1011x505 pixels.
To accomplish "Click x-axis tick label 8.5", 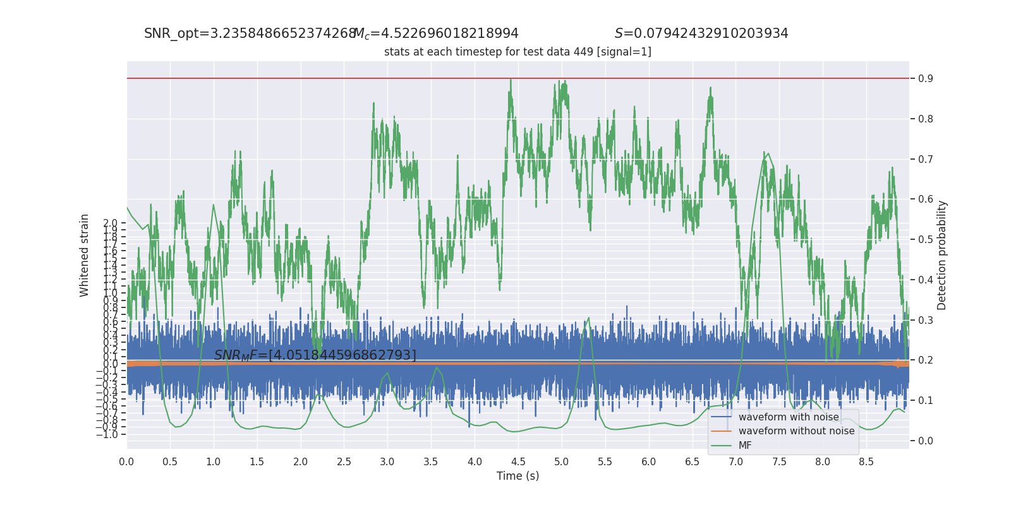I will coord(866,462).
